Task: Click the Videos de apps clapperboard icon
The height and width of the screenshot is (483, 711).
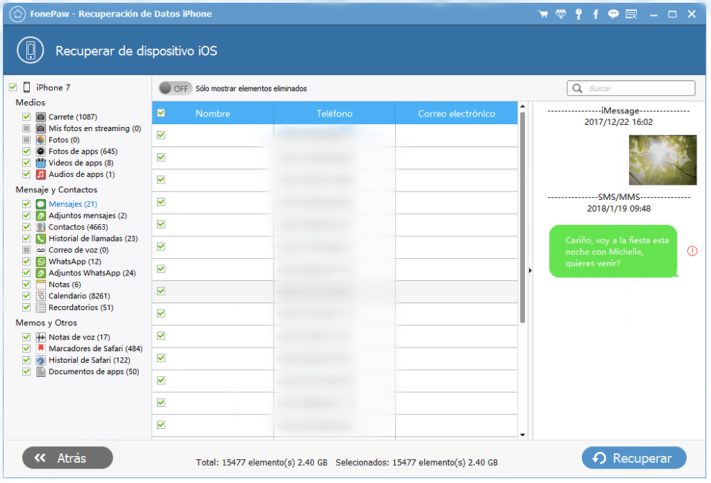Action: pyautogui.click(x=41, y=162)
